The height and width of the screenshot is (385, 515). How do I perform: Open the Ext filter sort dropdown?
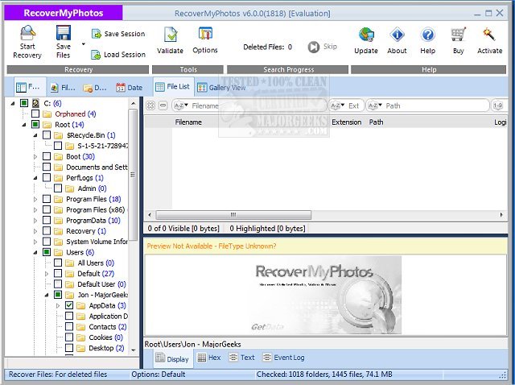point(337,106)
